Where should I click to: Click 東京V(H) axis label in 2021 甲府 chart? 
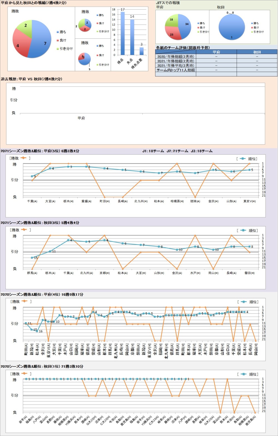(249, 201)
